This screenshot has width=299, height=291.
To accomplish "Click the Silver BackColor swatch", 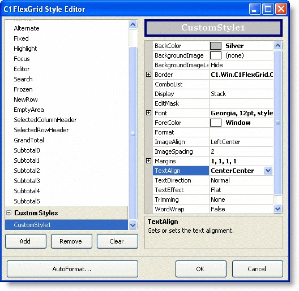I will click(216, 46).
